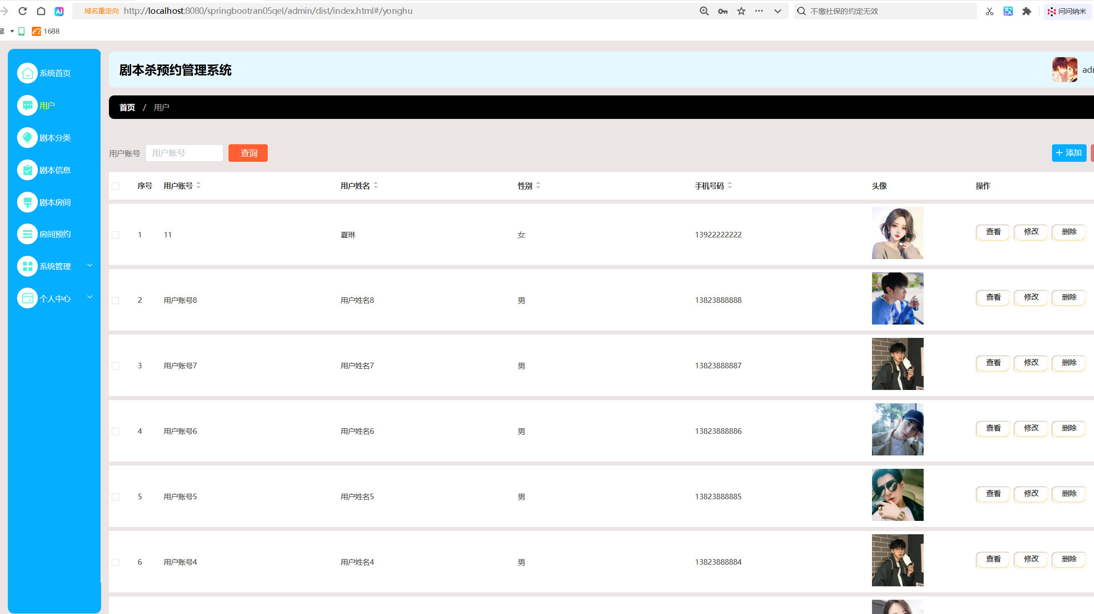Click the 系统首页 home icon in sidebar
The width and height of the screenshot is (1094, 614).
tap(27, 73)
